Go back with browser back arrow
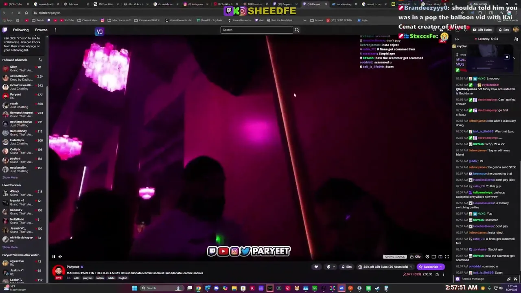This screenshot has height=293, width=521. (4, 13)
